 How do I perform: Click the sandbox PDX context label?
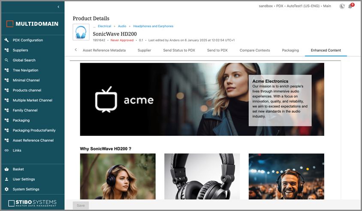click(295, 6)
